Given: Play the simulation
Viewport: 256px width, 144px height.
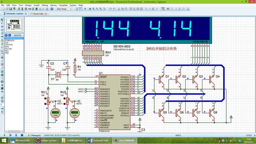Looking at the screenshot, I should click(x=4, y=135).
